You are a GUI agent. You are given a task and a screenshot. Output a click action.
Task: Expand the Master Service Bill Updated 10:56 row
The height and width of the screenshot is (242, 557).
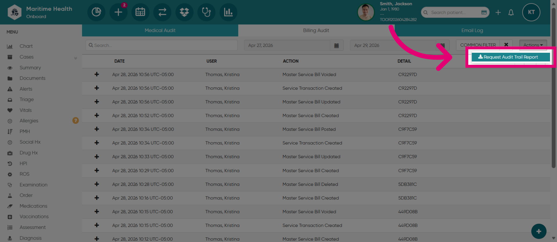pos(97,102)
